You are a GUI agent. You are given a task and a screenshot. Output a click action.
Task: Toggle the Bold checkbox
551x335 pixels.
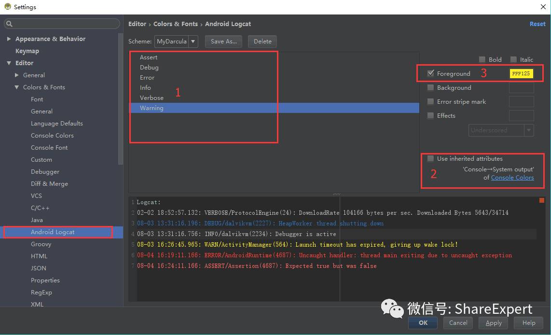click(x=482, y=59)
